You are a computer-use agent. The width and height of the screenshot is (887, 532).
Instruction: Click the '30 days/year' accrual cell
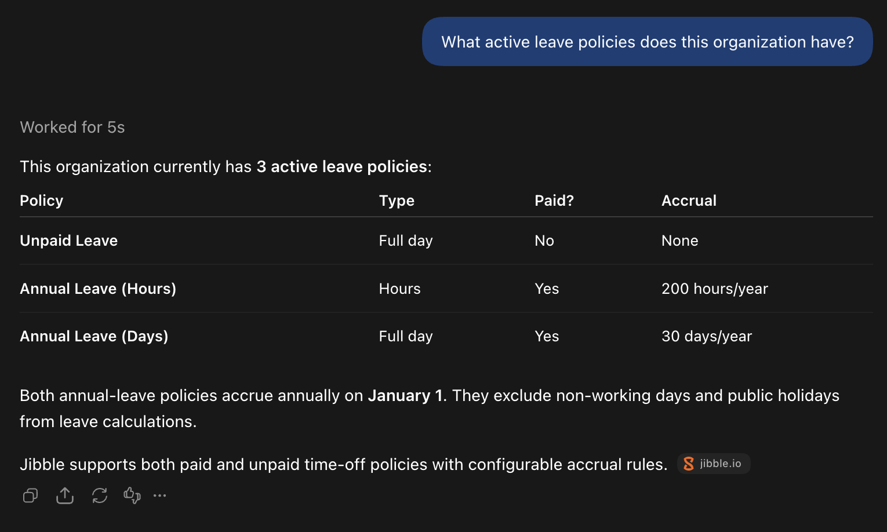click(707, 336)
